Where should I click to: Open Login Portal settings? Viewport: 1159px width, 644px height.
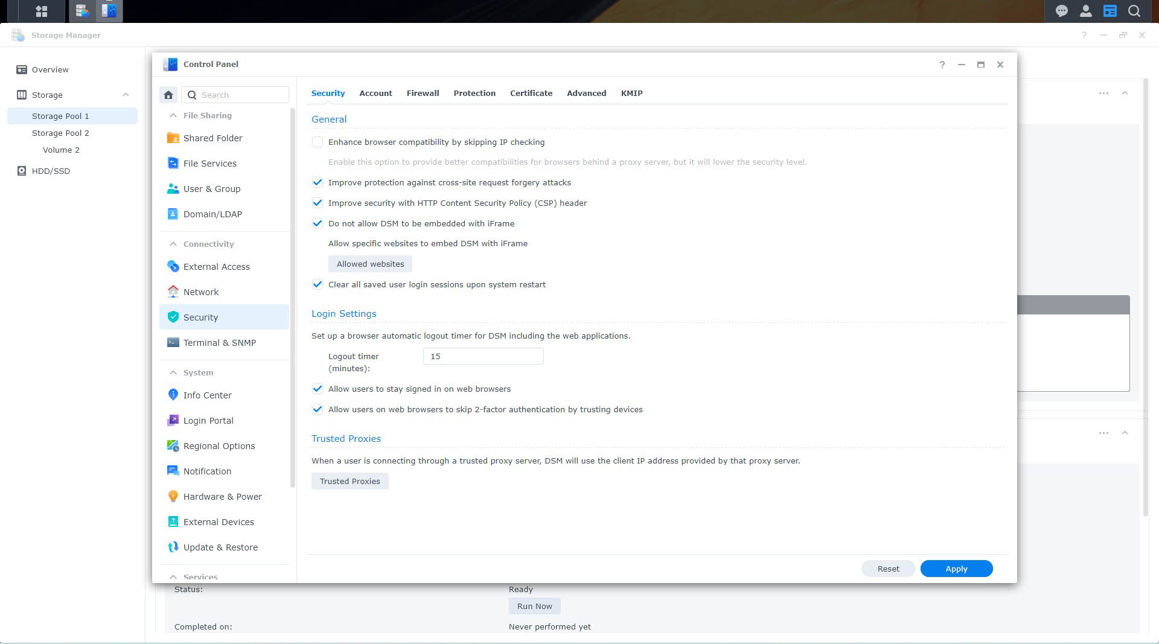(x=224, y=421)
